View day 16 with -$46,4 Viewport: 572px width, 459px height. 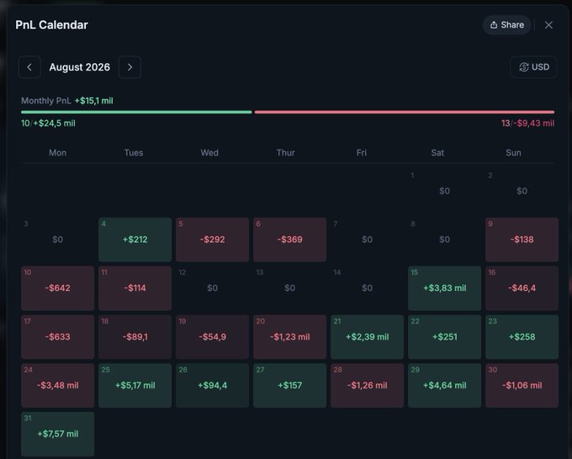pos(522,288)
